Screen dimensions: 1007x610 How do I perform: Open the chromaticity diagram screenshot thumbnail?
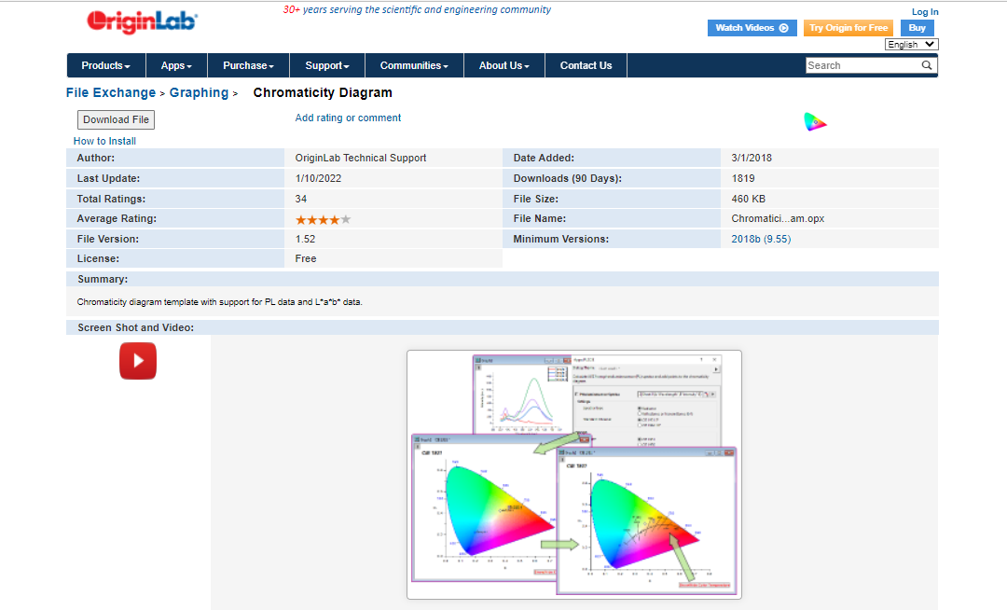(x=574, y=475)
